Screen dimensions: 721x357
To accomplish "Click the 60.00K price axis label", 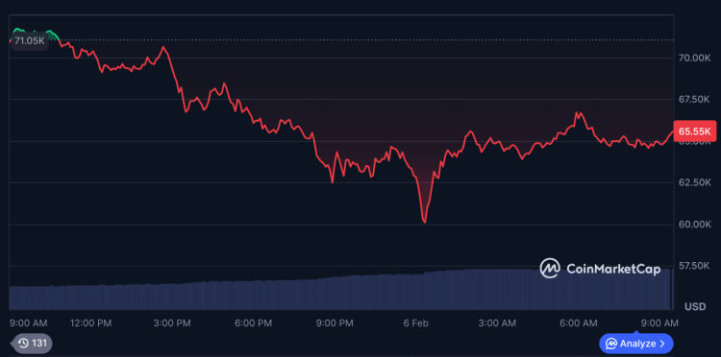I will pyautogui.click(x=694, y=225).
